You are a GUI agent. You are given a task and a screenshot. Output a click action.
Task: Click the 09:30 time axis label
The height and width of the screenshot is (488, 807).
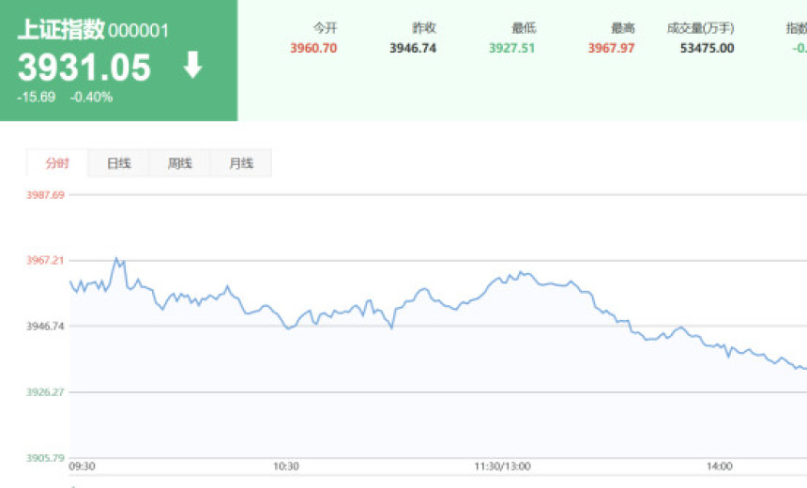coord(83,466)
